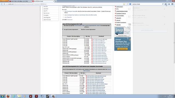Click the page vertical scrollbar thumb
Screen dimensions: 175x98
pyautogui.click(x=174, y=43)
